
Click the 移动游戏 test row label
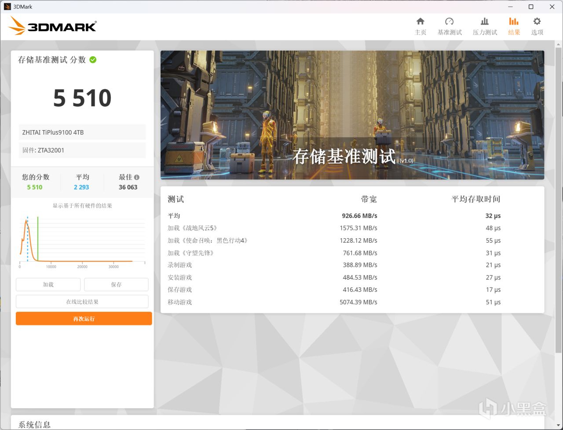pyautogui.click(x=179, y=302)
